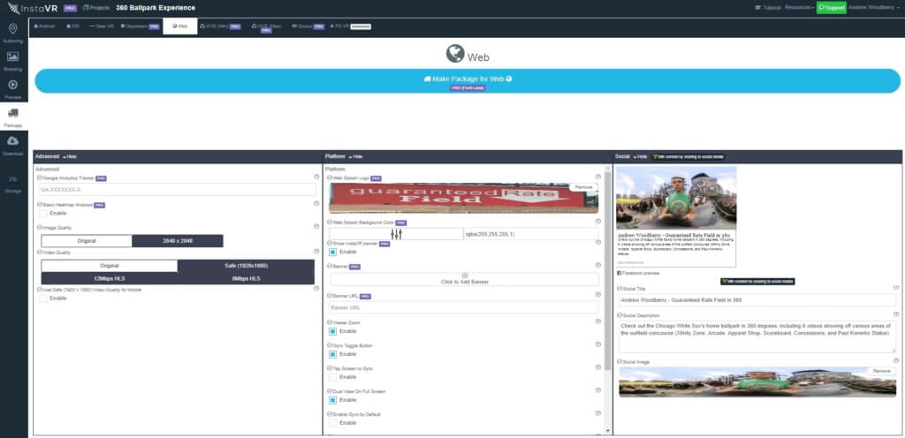The height and width of the screenshot is (438, 905).
Task: Click the help icon for Tap Screen to Gyro
Action: pos(598,366)
